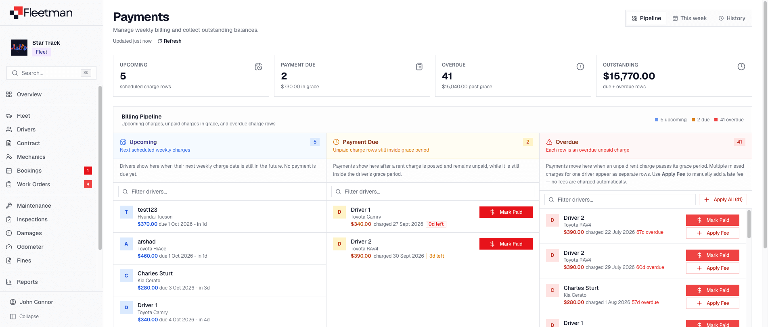Image resolution: width=768 pixels, height=327 pixels.
Task: Apply fee to Driver 2's 22 July charge
Action: coord(713,233)
